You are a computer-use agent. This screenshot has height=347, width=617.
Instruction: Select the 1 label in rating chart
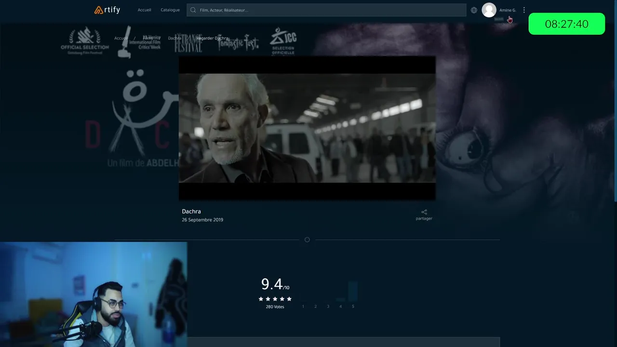[x=303, y=307]
